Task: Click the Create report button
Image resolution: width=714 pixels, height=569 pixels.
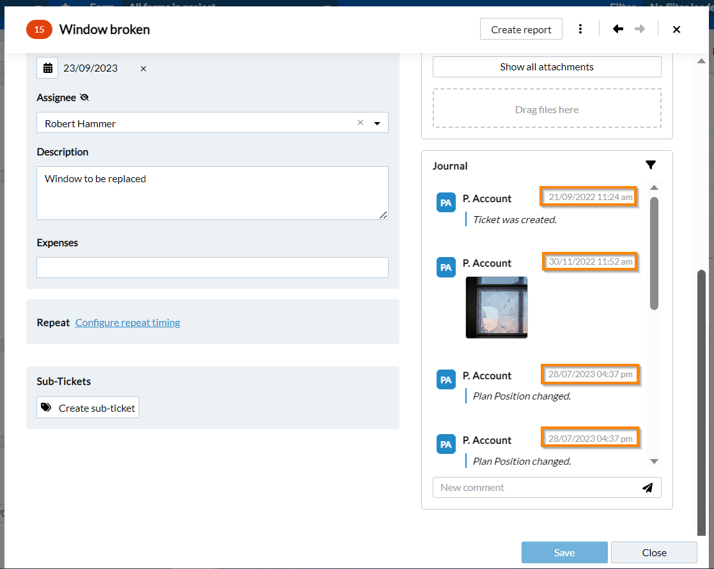Action: pyautogui.click(x=521, y=29)
